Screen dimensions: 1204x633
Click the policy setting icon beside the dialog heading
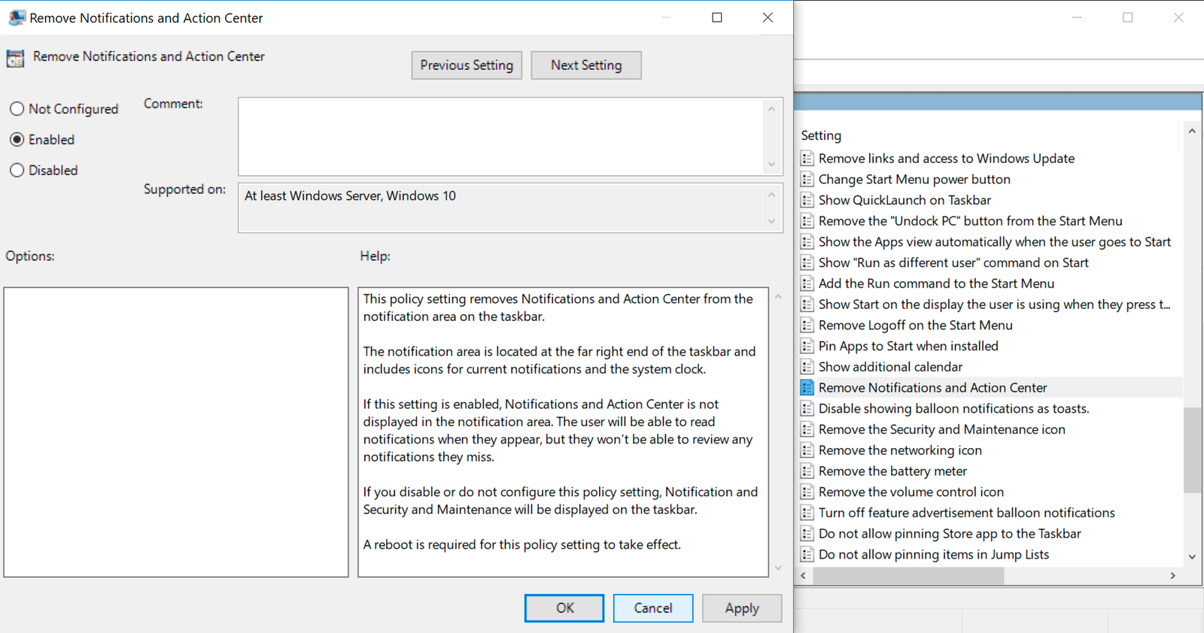pyautogui.click(x=15, y=58)
